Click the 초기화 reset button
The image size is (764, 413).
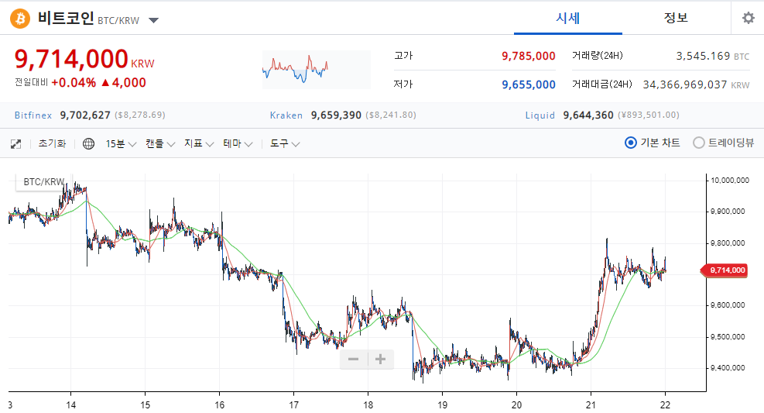pyautogui.click(x=52, y=143)
